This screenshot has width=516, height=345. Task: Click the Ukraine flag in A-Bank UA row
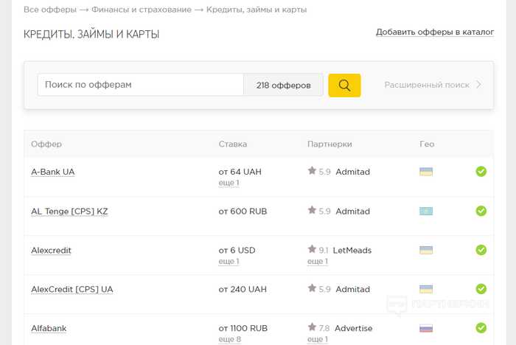click(x=426, y=172)
